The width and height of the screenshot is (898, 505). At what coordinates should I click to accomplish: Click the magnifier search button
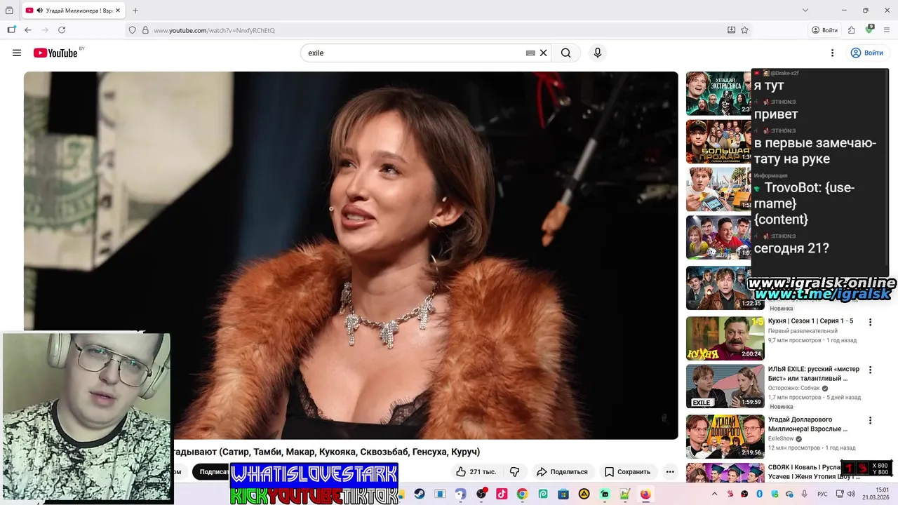565,53
